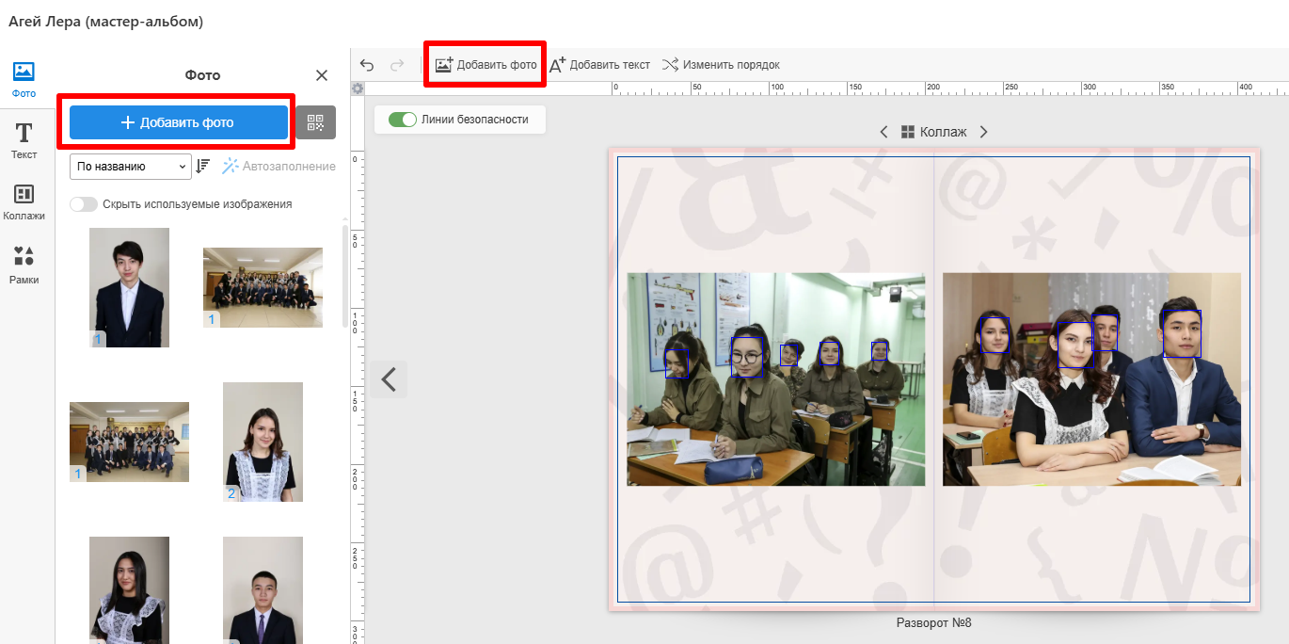The image size is (1289, 644).
Task: Open the Текст tool in sidebar
Action: tap(24, 140)
